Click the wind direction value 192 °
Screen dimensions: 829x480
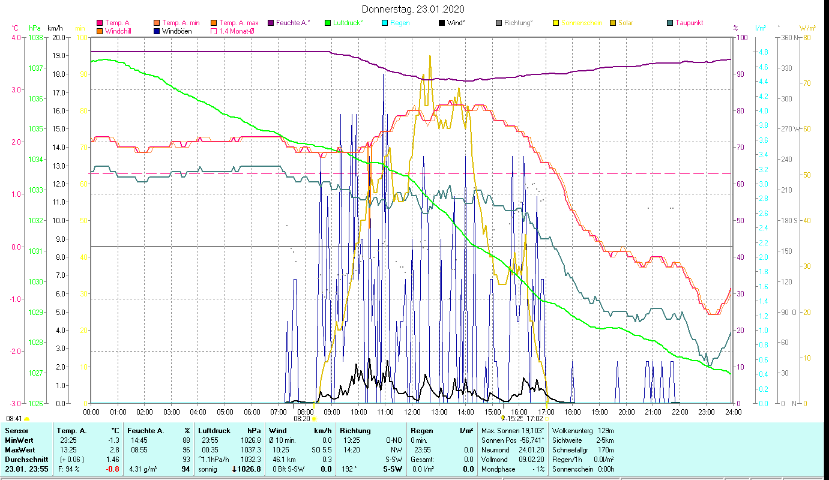(349, 469)
